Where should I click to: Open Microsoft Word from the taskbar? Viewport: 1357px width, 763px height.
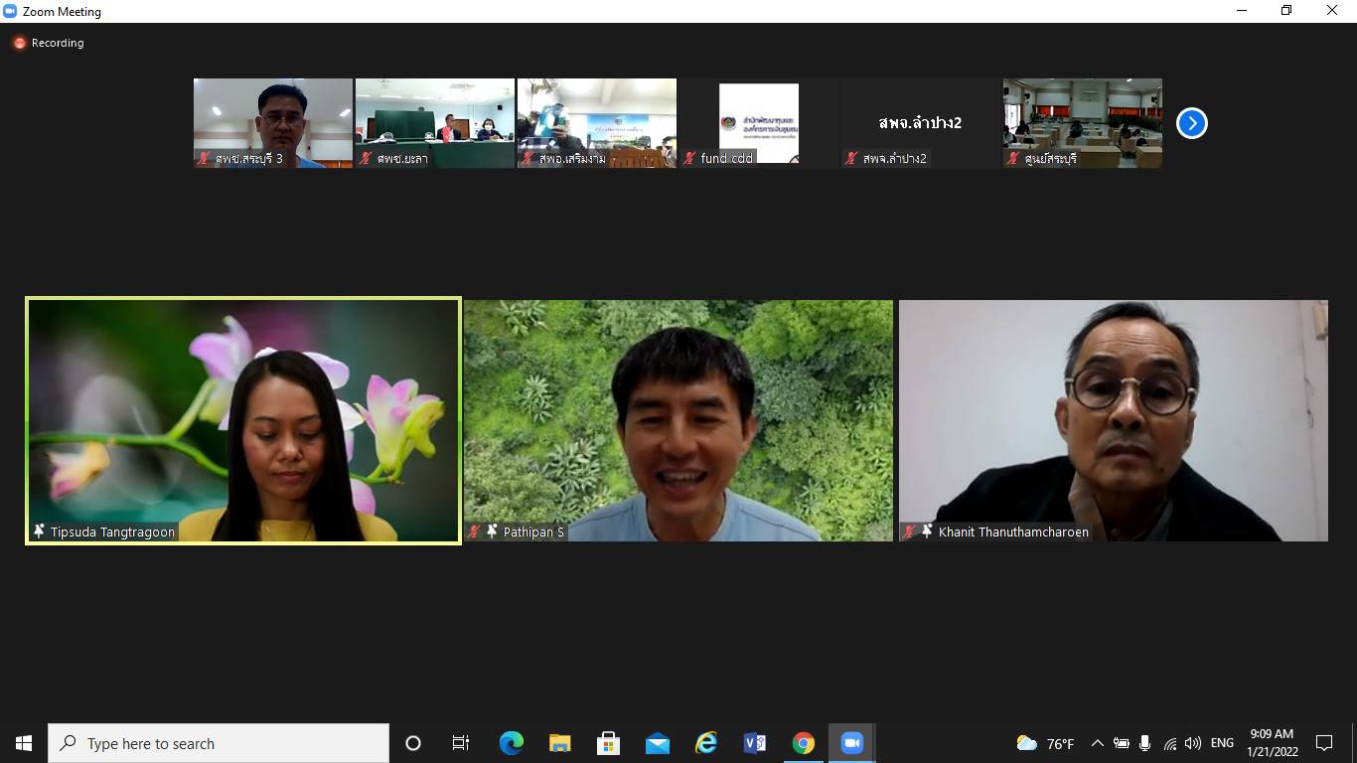pos(755,743)
